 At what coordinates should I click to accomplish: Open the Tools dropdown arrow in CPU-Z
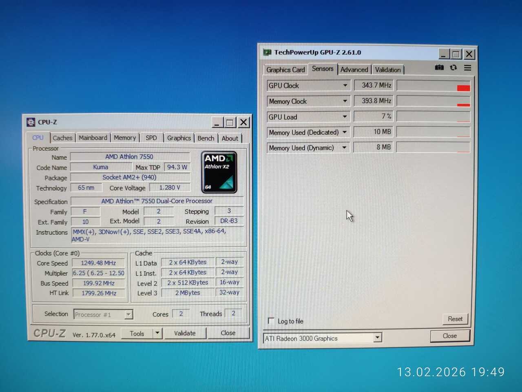click(157, 333)
